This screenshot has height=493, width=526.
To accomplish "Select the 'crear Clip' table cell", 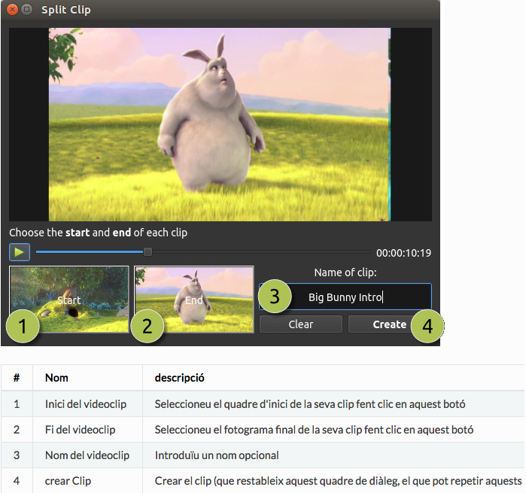I will point(66,481).
